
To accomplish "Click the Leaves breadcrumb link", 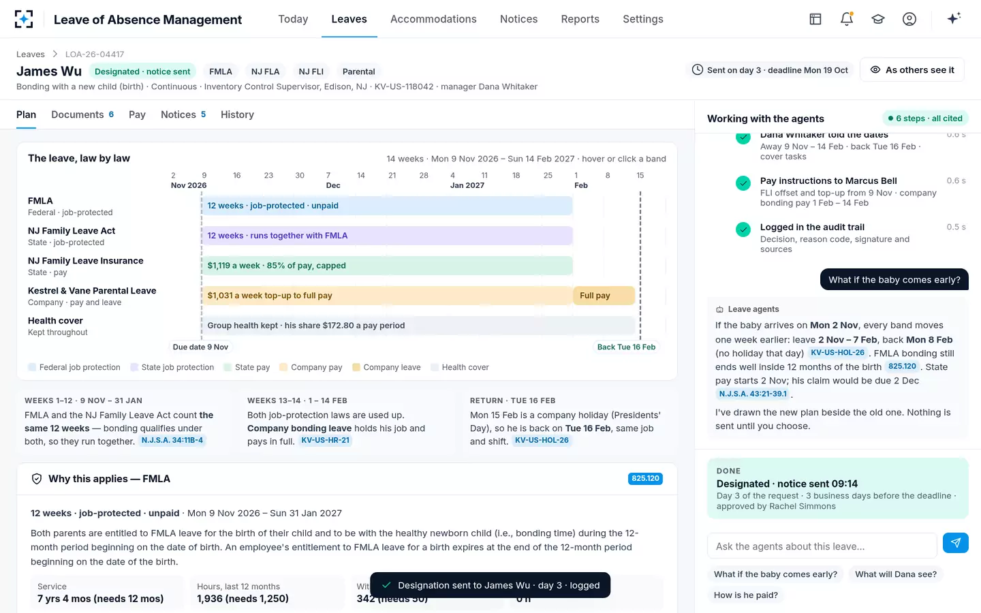I will tap(31, 54).
